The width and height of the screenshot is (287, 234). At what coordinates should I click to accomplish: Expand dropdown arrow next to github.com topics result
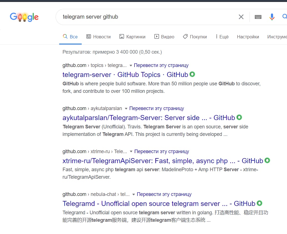pos(131,66)
